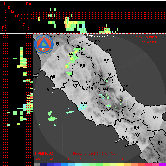Click the FG city label
166x166 pixels.
coord(155,117)
